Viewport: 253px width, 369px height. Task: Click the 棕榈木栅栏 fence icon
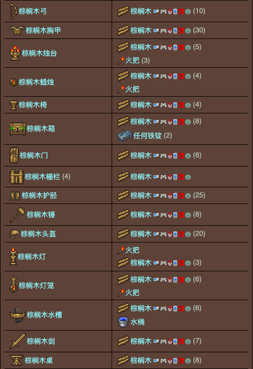17,177
